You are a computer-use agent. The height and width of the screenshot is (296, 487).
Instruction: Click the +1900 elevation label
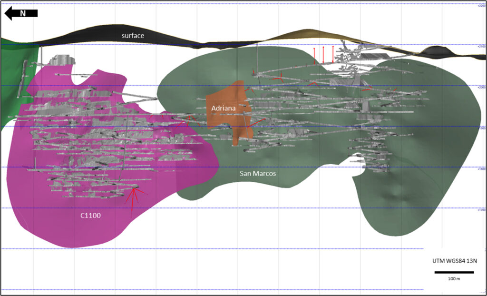(481, 128)
